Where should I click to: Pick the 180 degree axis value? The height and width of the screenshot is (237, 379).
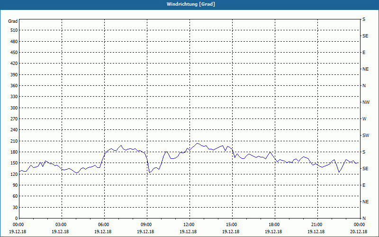14,152
